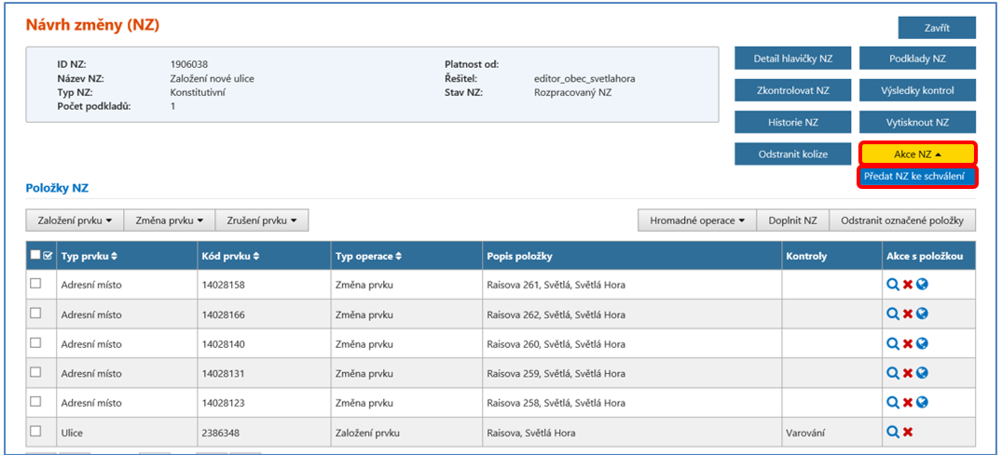Click the Zkontrolovat NZ button

(792, 90)
